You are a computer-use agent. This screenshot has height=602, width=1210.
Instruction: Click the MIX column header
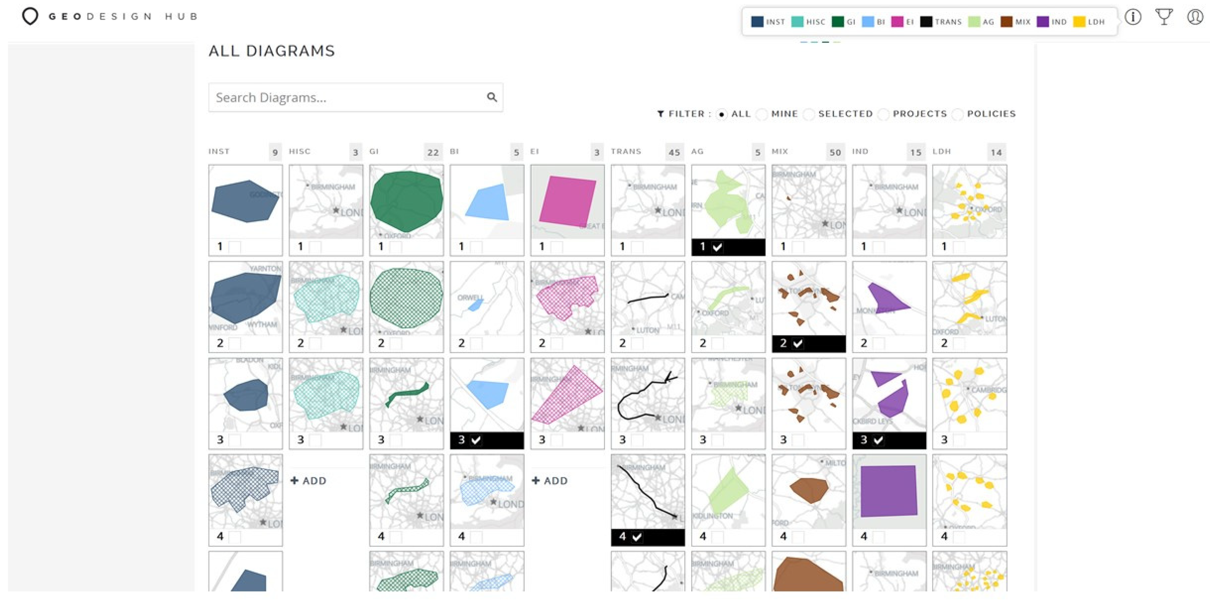click(x=780, y=152)
